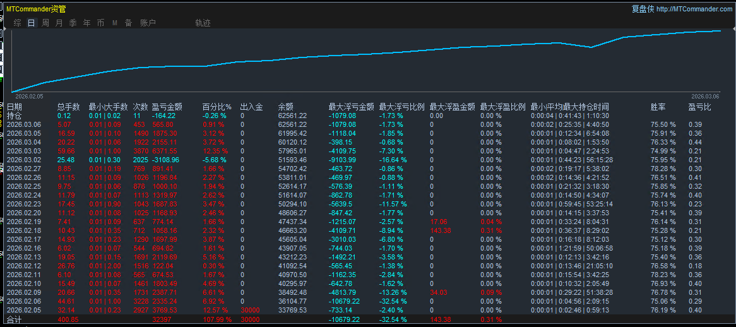
Task: Click the 合计 totals row label
Action: [14, 319]
